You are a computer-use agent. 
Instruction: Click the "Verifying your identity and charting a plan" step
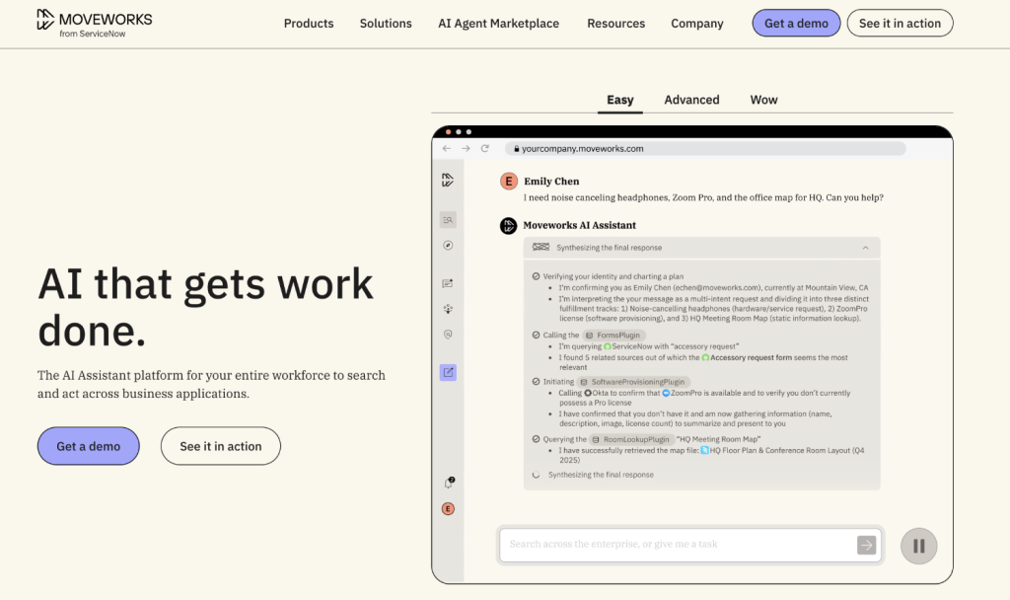pos(613,276)
